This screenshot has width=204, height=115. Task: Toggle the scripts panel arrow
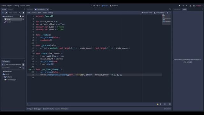(x=28, y=104)
